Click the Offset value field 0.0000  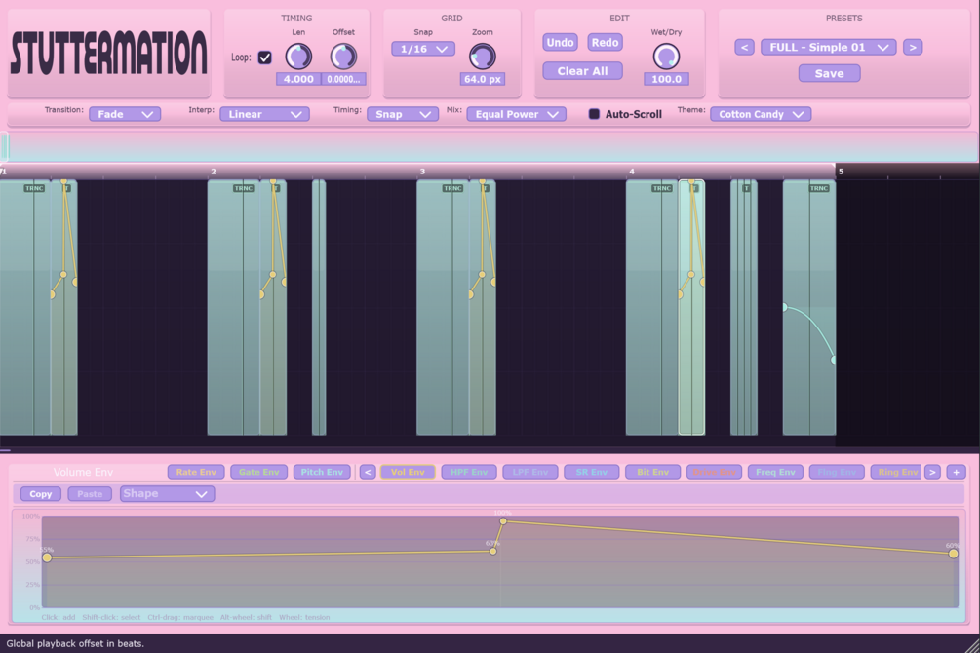click(x=344, y=79)
